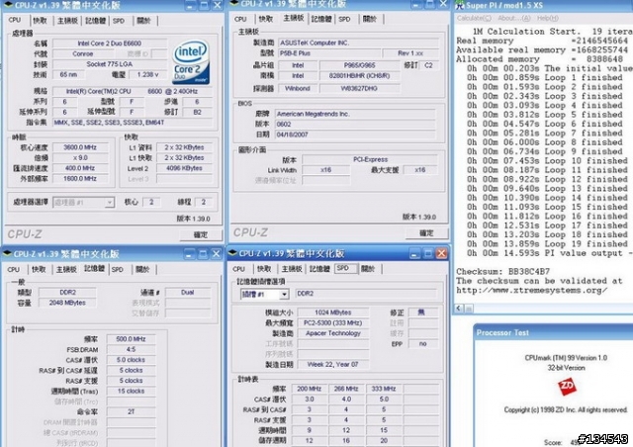Click the FSB:DRAM ratio value '4:5'
Image resolution: width=633 pixels, height=447 pixels.
point(131,349)
